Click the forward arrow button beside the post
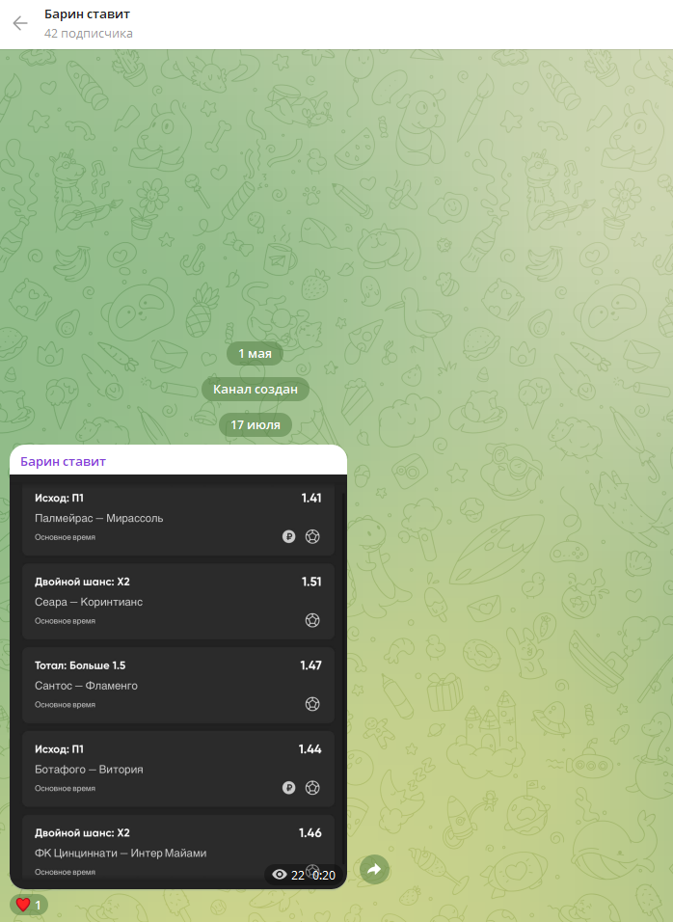 coord(374,870)
